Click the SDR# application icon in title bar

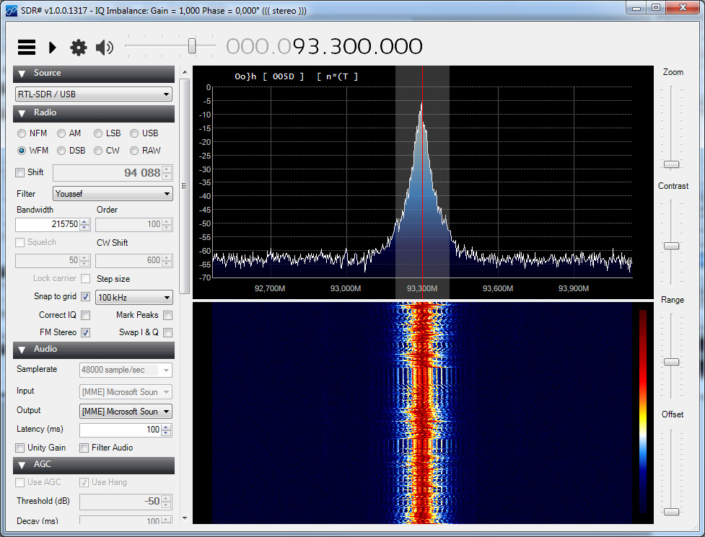pyautogui.click(x=12, y=10)
